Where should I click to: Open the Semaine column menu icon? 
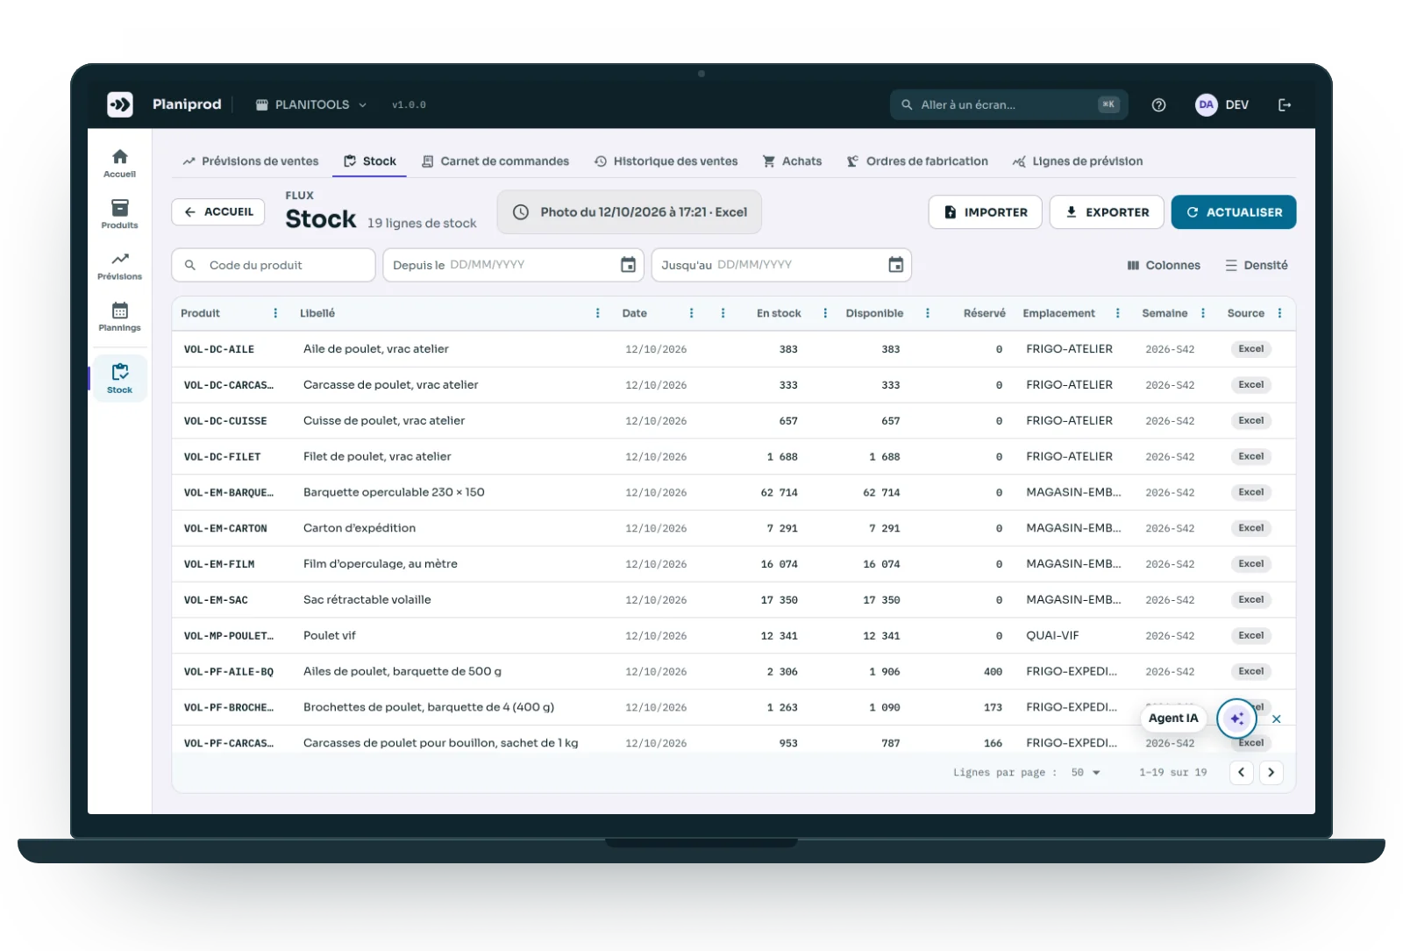click(x=1203, y=313)
